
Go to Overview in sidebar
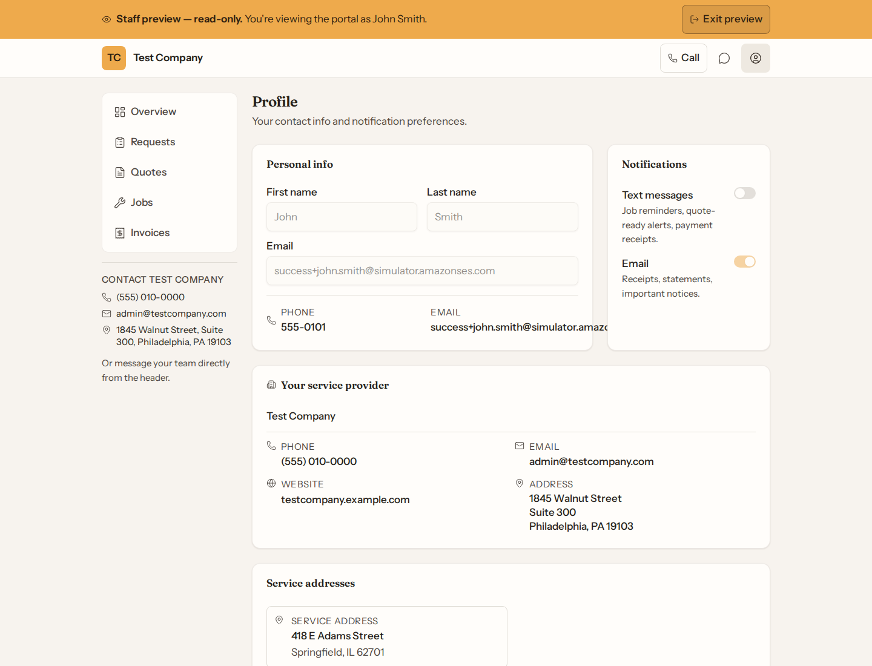(170, 112)
